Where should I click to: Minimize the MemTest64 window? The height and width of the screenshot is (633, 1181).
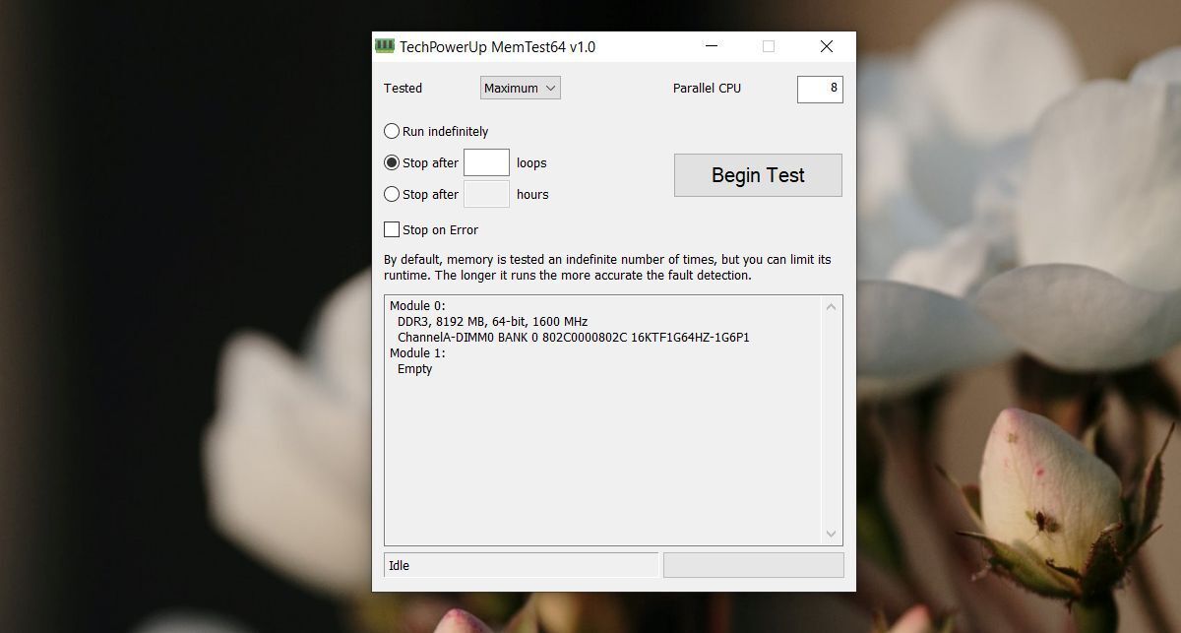click(x=711, y=46)
